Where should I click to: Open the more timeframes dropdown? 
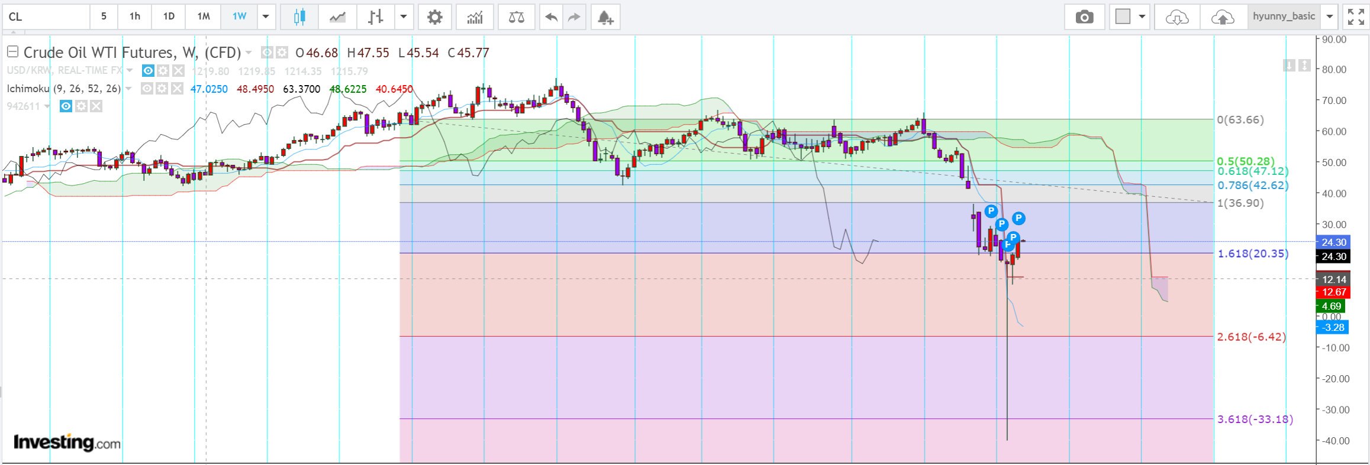[266, 17]
